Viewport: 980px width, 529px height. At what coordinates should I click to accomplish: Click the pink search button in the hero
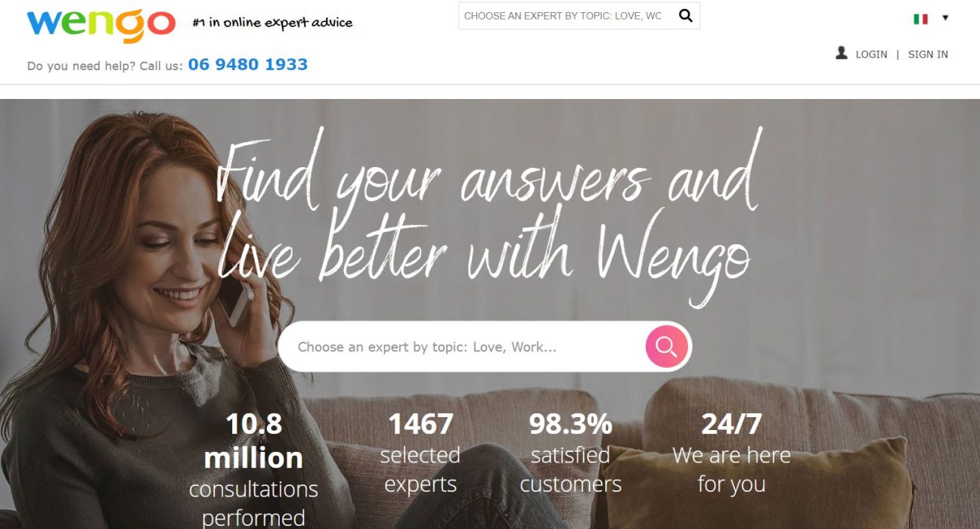click(666, 346)
